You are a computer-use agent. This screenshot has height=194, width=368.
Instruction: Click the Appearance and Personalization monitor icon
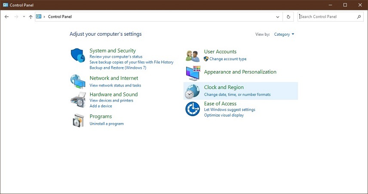click(x=193, y=73)
